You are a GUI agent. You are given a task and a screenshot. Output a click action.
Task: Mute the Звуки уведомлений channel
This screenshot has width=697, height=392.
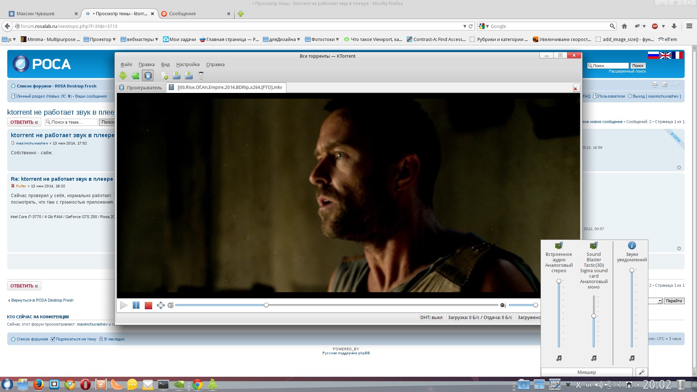pos(632,358)
